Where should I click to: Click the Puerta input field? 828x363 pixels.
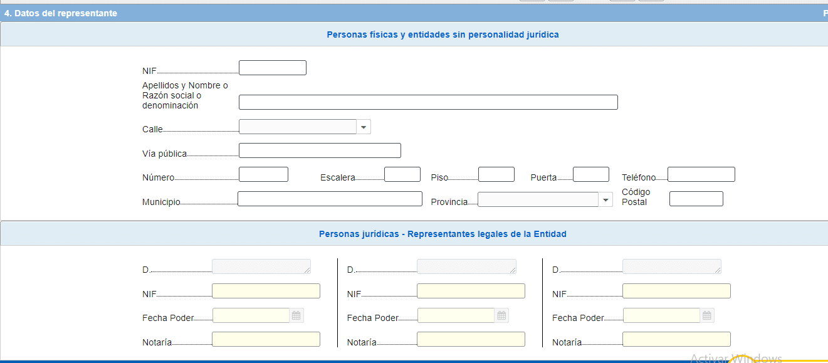[590, 174]
